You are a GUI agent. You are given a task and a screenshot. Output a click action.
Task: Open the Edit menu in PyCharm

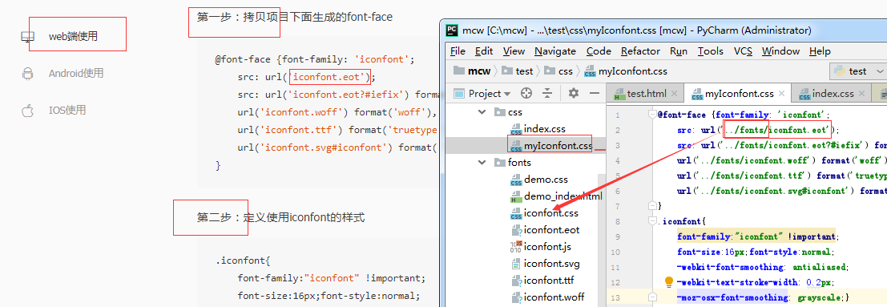point(484,51)
